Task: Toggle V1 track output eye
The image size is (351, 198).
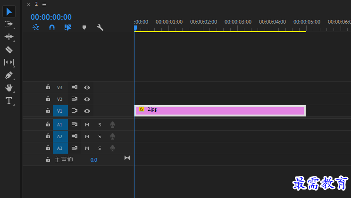Action: coord(87,111)
